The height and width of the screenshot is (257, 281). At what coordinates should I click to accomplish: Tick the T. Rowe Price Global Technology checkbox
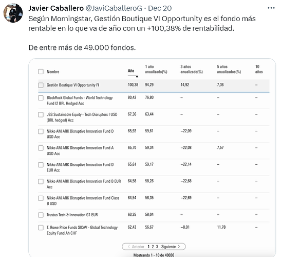(41, 228)
